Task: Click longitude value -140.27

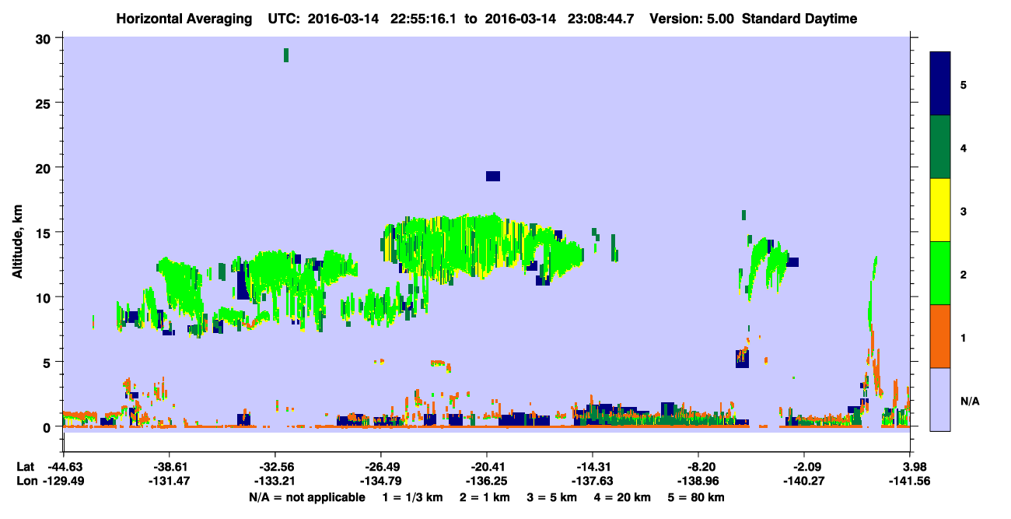Action: [805, 481]
